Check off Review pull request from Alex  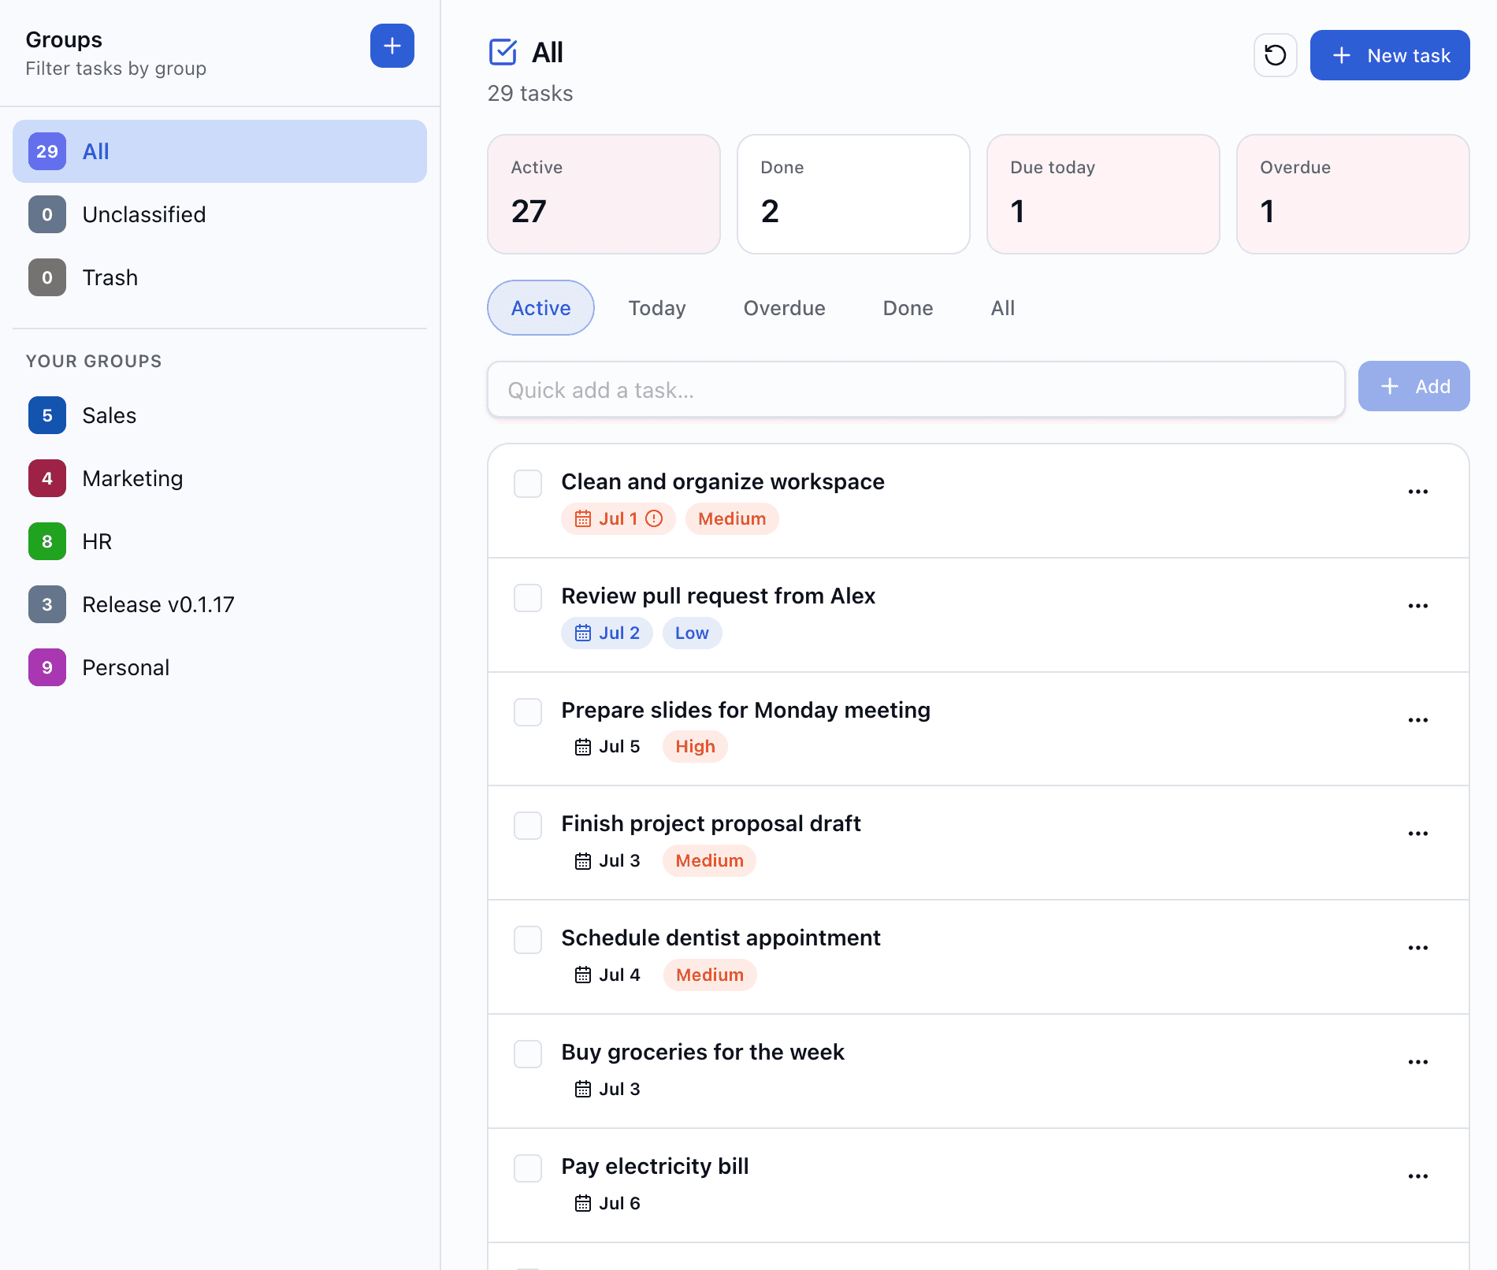(x=528, y=598)
